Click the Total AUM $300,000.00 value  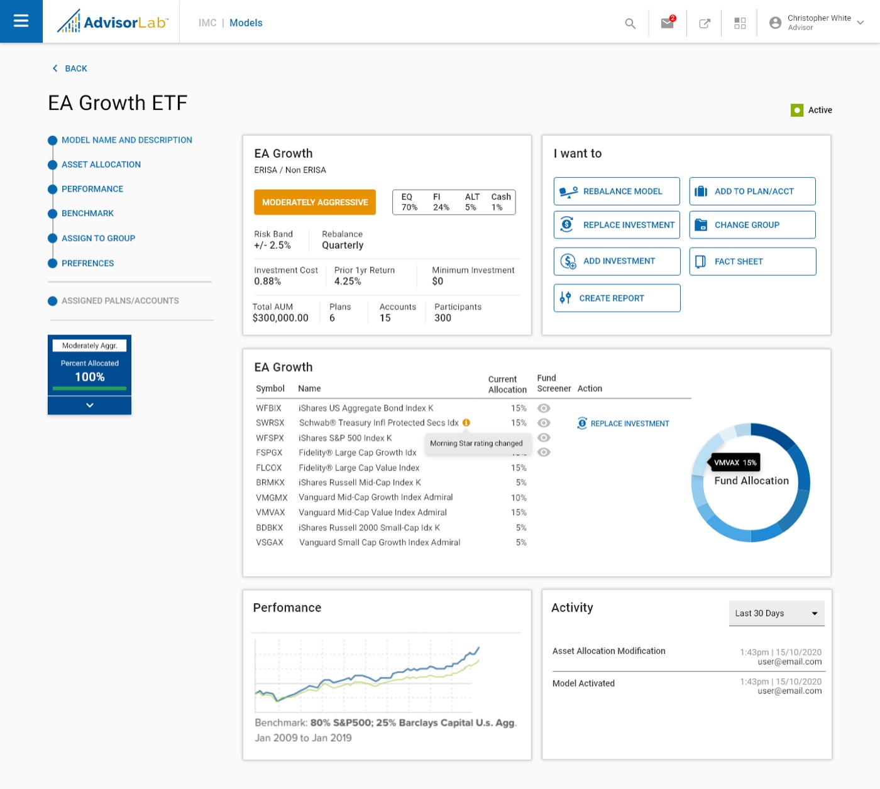click(x=280, y=318)
